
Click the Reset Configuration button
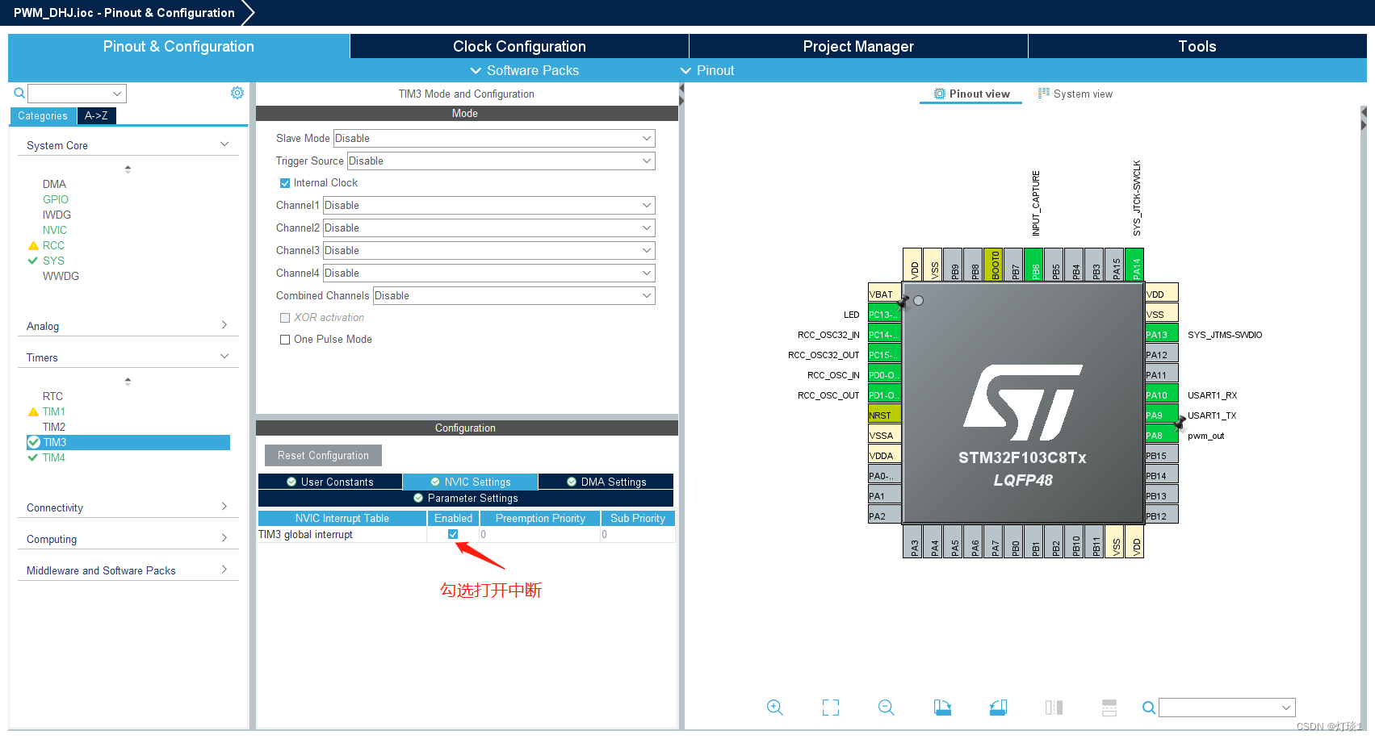click(323, 455)
